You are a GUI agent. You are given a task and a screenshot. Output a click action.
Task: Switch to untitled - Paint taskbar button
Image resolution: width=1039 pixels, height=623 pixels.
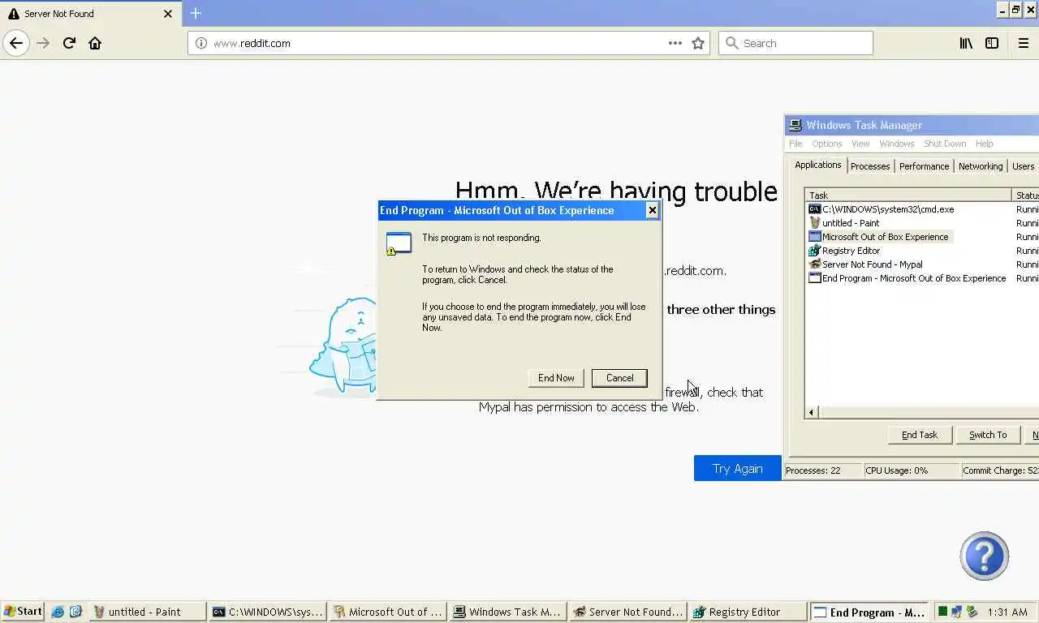click(148, 612)
